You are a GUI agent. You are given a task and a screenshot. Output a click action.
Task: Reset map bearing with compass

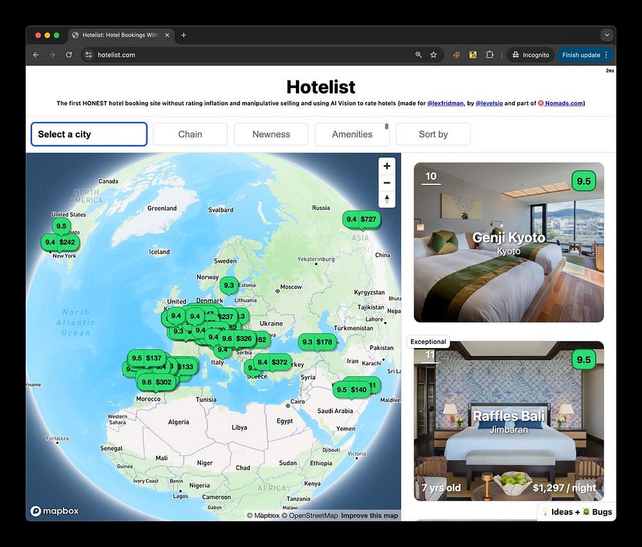coord(387,200)
